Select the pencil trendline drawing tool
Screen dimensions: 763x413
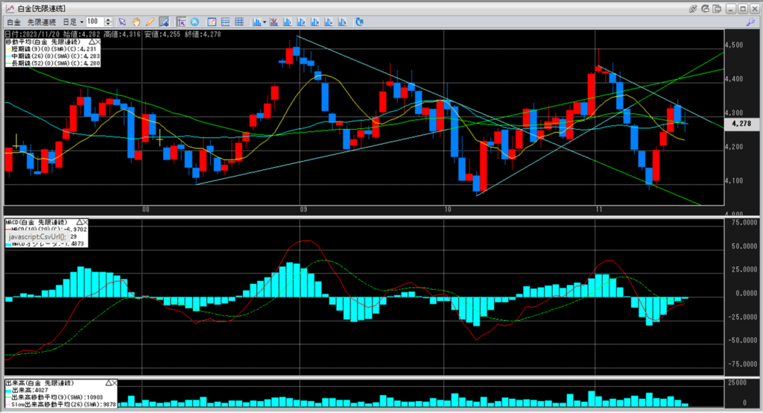[150, 22]
